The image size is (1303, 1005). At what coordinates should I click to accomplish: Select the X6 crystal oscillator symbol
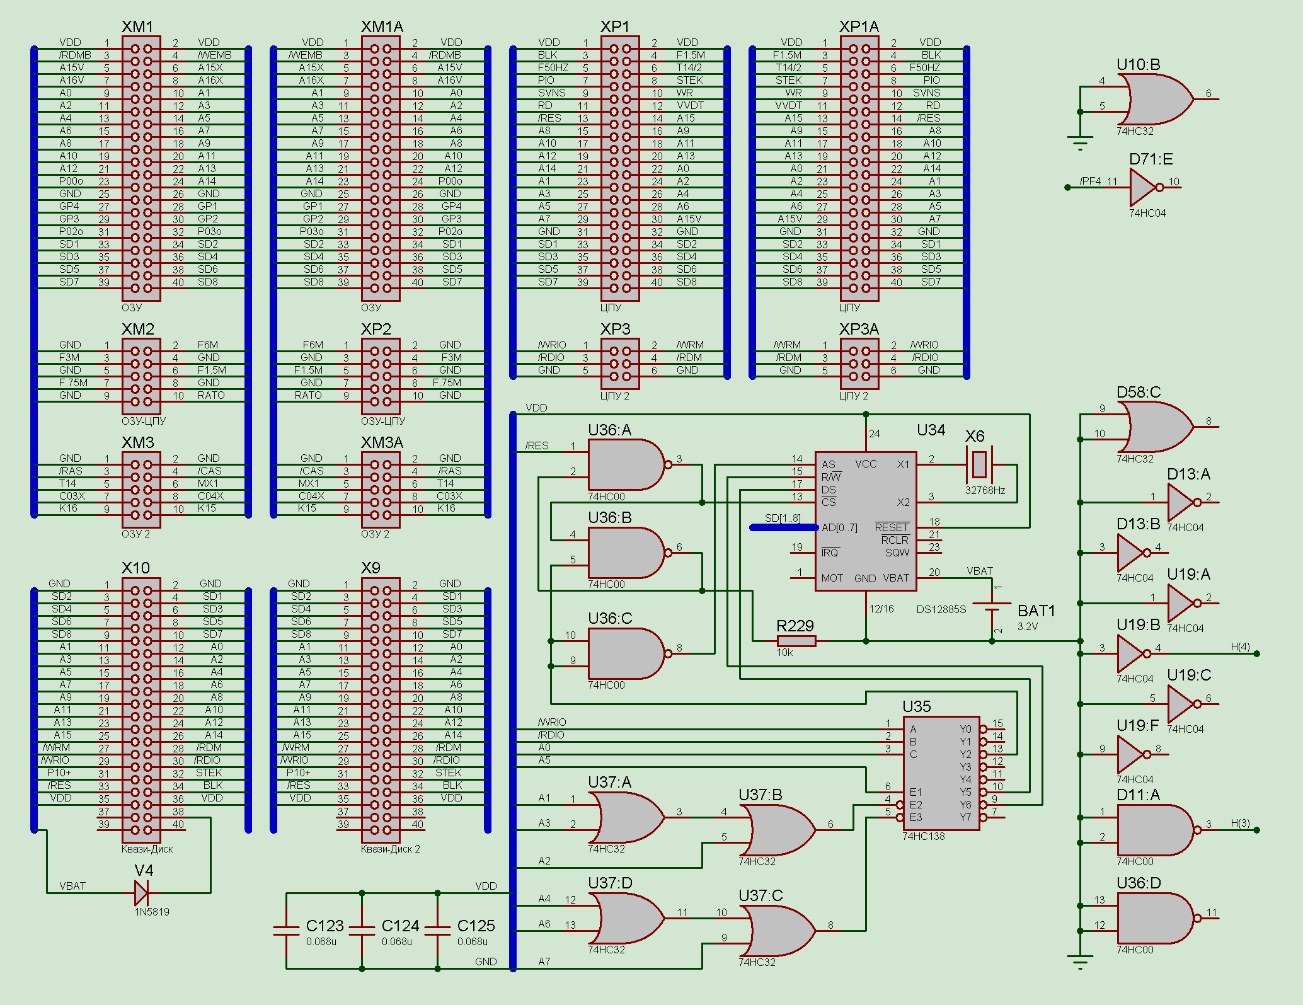[x=979, y=465]
